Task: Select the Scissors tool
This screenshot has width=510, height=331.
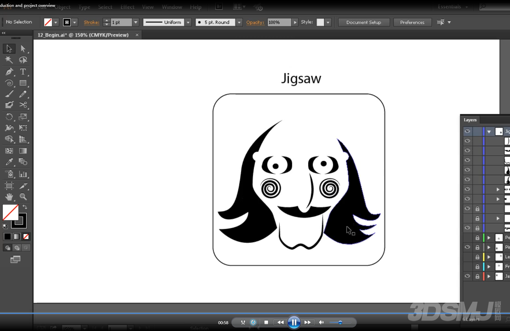Action: pos(23,105)
